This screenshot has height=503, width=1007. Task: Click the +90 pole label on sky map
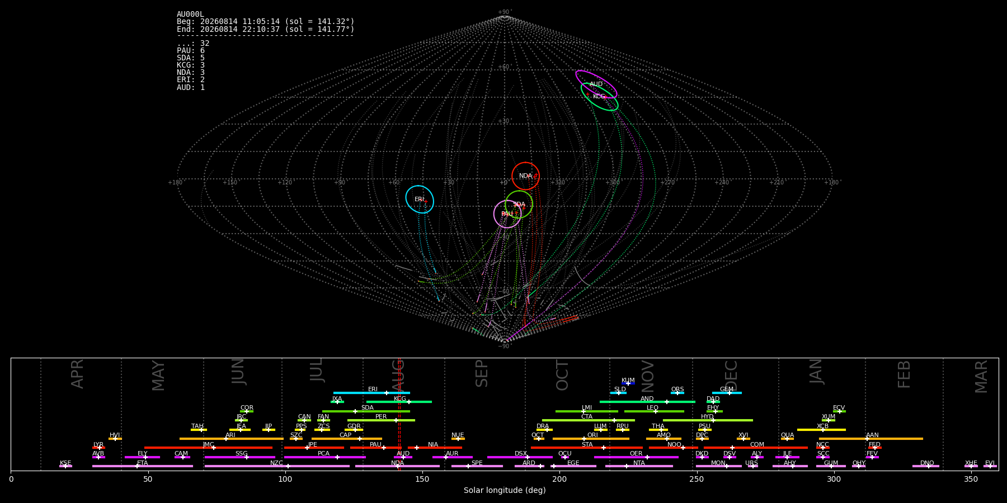504,12
